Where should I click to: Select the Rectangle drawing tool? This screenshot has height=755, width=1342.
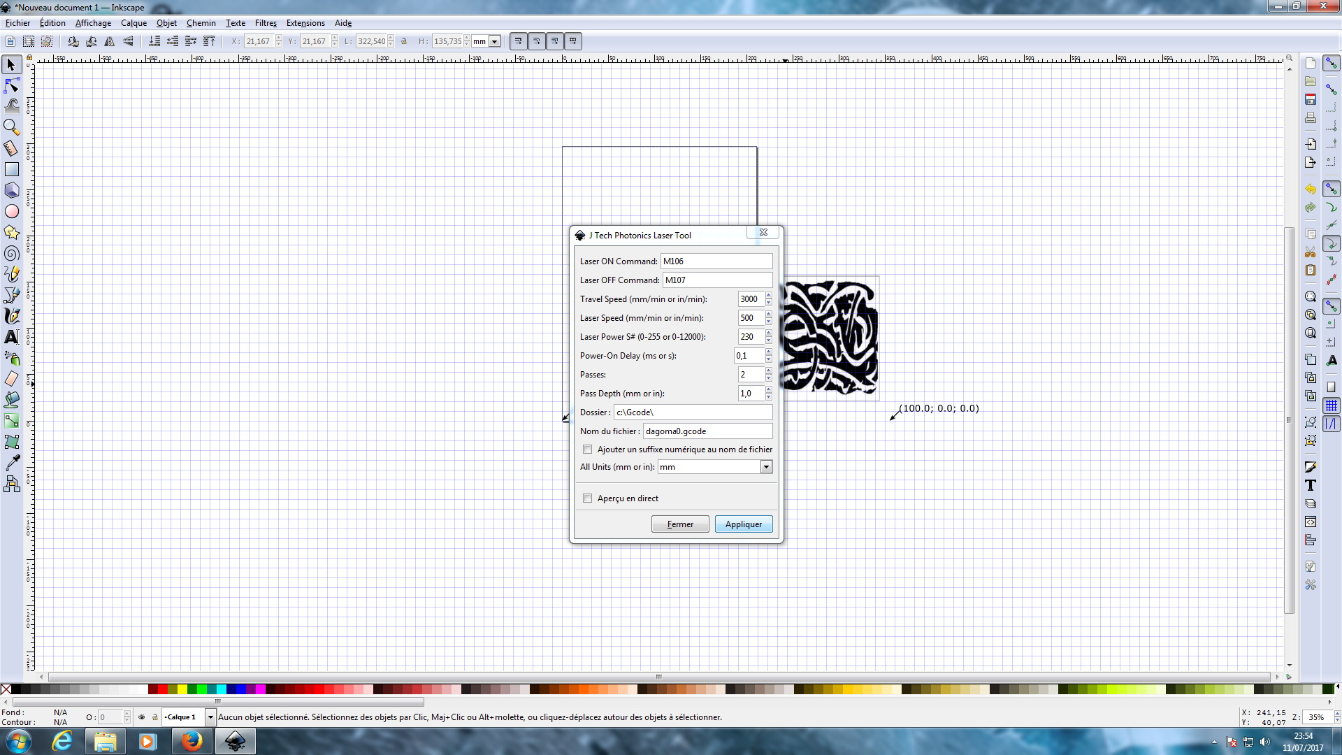tap(11, 169)
